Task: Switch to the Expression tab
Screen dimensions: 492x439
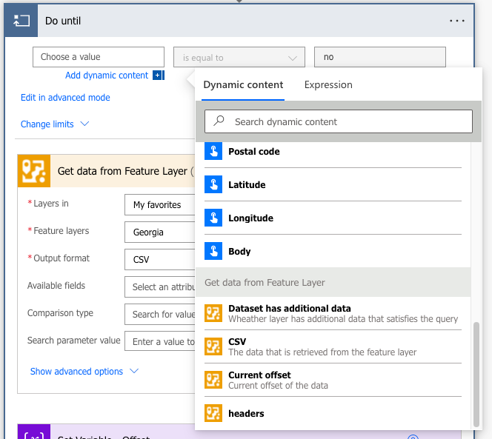Action: (328, 85)
